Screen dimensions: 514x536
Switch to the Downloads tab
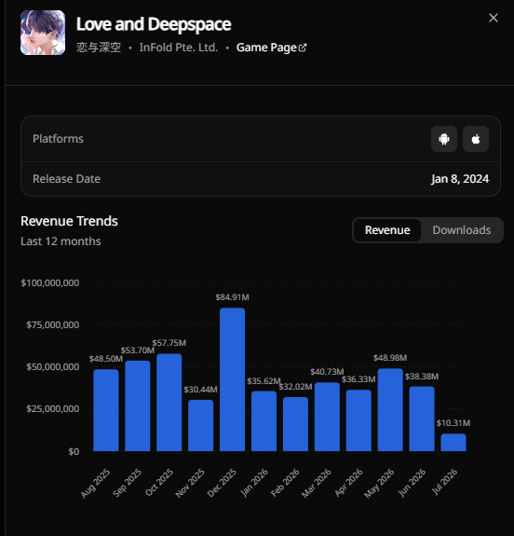point(462,230)
